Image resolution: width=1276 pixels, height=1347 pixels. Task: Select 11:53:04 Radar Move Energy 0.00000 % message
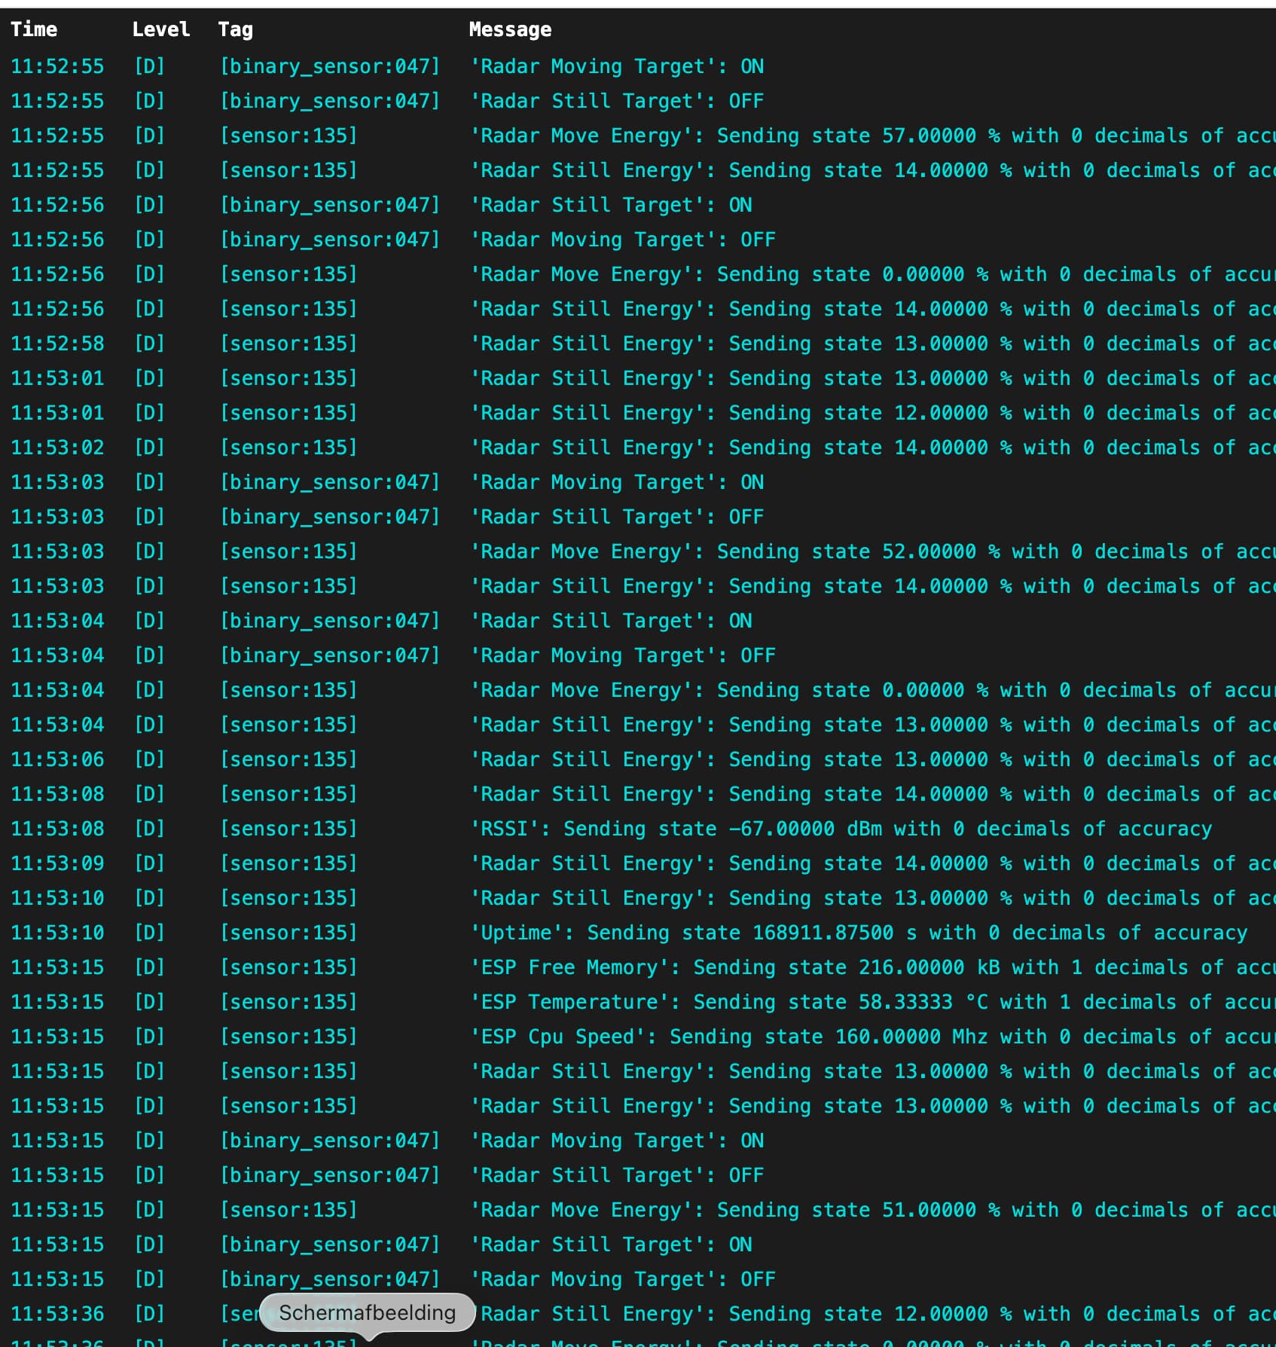tap(872, 690)
